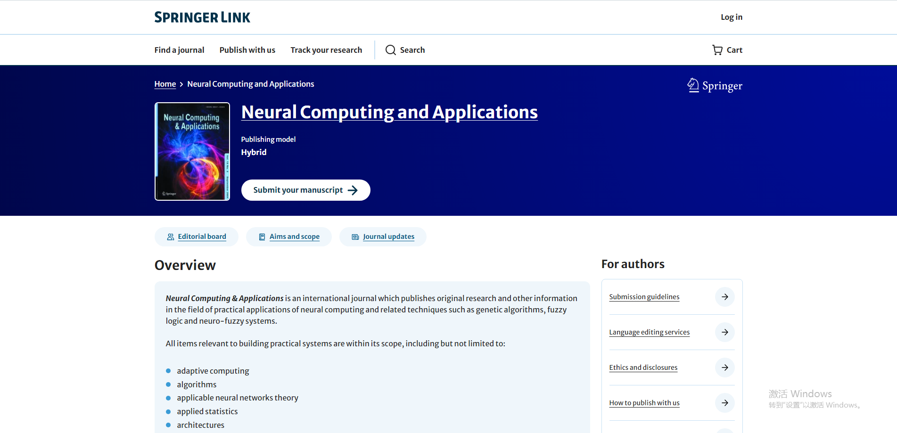Go to the Cart page
The image size is (897, 433).
(727, 50)
